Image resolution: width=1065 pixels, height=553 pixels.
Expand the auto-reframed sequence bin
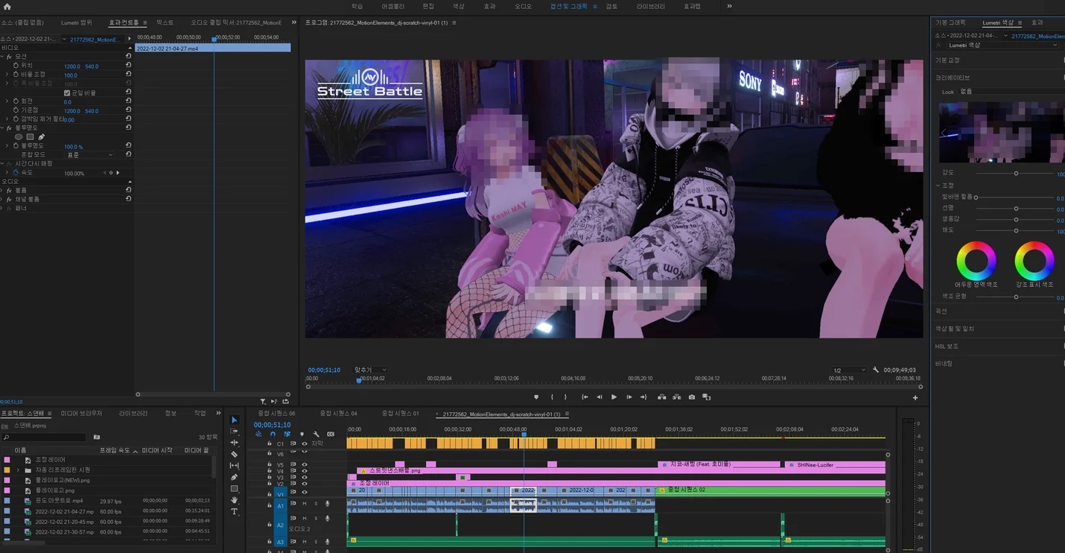coord(18,470)
